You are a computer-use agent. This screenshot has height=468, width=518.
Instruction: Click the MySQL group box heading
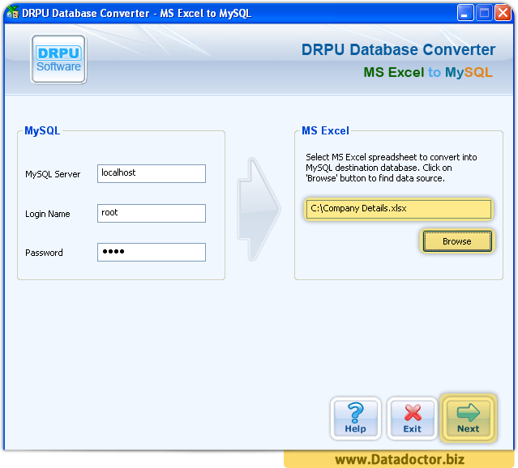click(42, 130)
